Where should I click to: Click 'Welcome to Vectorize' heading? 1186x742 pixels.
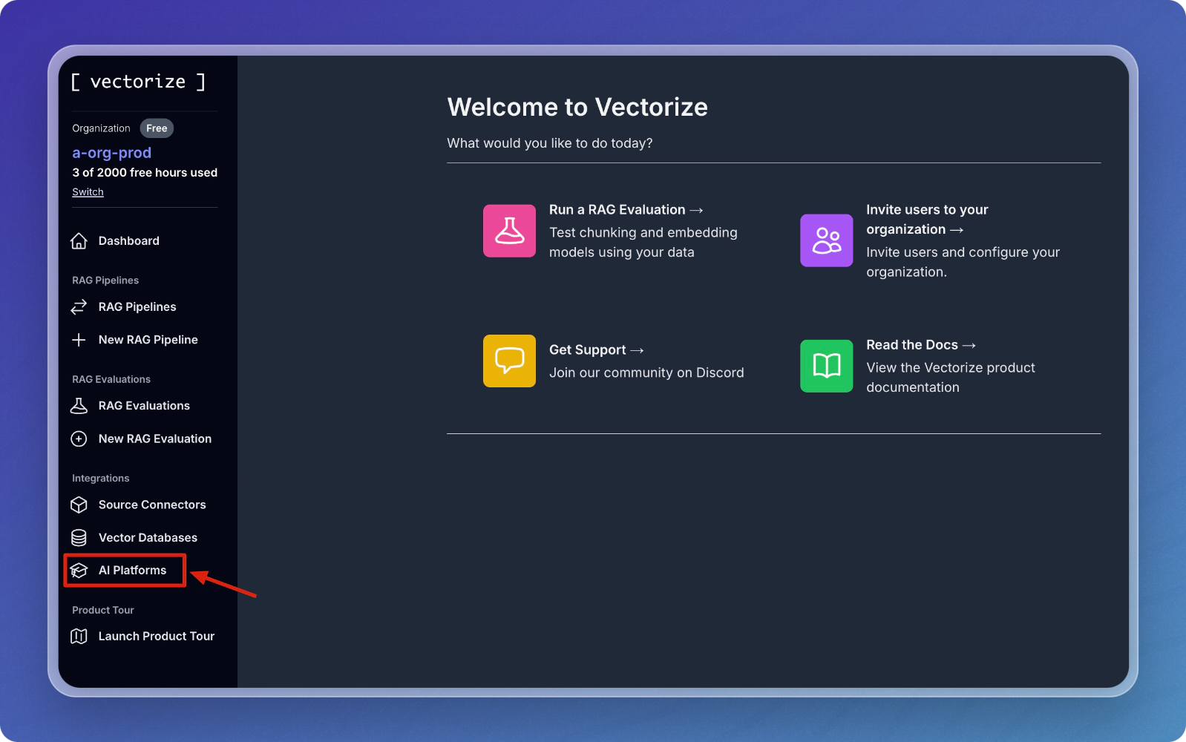tap(577, 107)
